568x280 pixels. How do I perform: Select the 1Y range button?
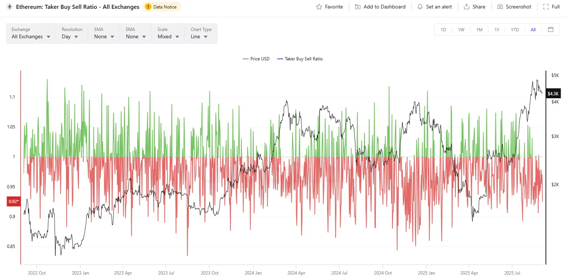(497, 29)
